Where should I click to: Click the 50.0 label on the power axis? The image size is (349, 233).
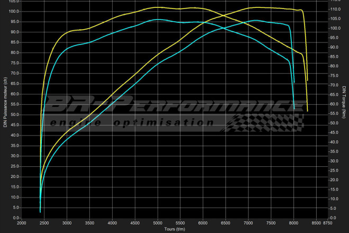click(14, 114)
